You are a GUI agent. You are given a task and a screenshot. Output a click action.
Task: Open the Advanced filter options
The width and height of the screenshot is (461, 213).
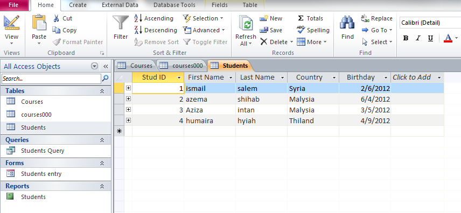coord(204,30)
